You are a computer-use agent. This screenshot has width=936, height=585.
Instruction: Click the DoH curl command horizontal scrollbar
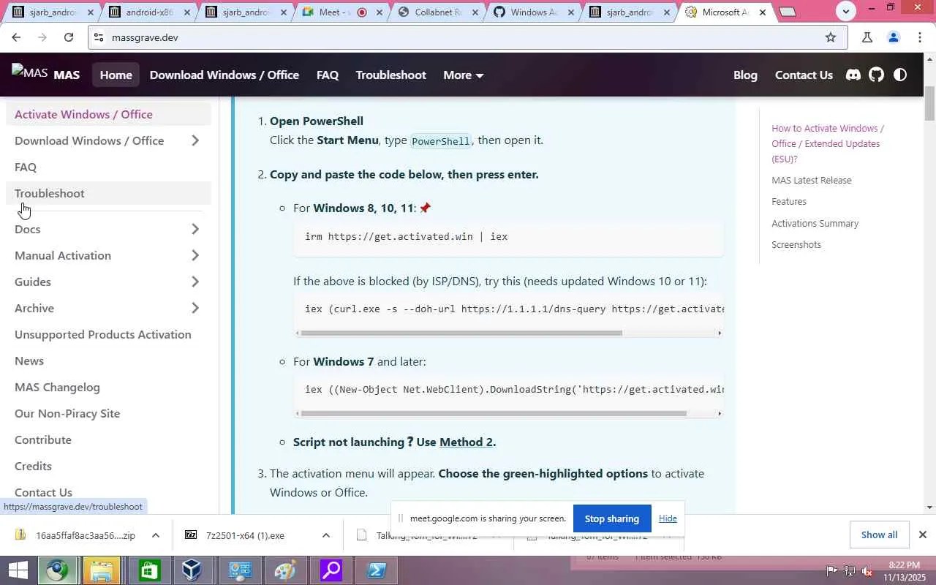[461, 333]
